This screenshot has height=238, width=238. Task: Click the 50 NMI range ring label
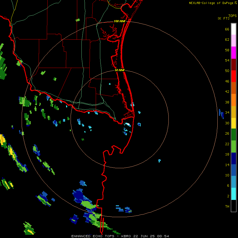(x=120, y=70)
